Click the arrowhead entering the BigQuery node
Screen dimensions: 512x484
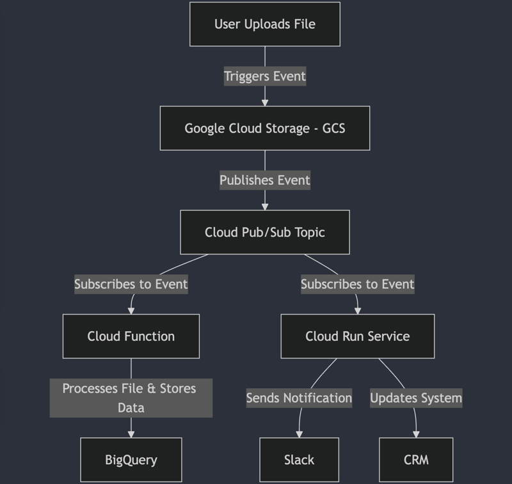pos(131,434)
